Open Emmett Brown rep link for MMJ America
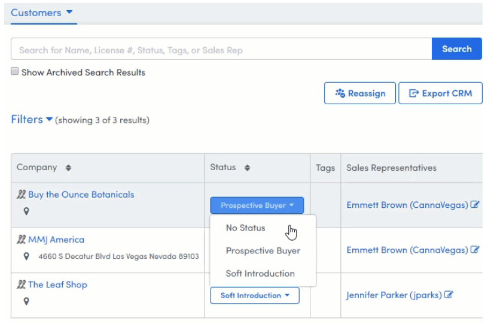Viewport: 494px width, 333px height. click(407, 250)
